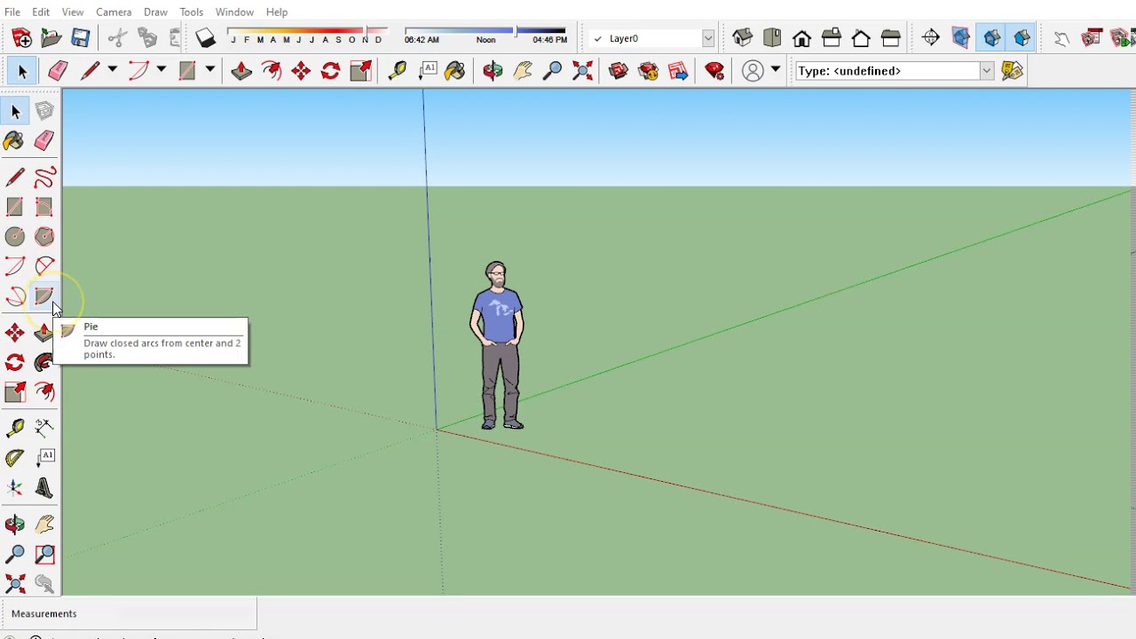Image resolution: width=1136 pixels, height=639 pixels.
Task: Open the Tools menu
Action: point(192,12)
